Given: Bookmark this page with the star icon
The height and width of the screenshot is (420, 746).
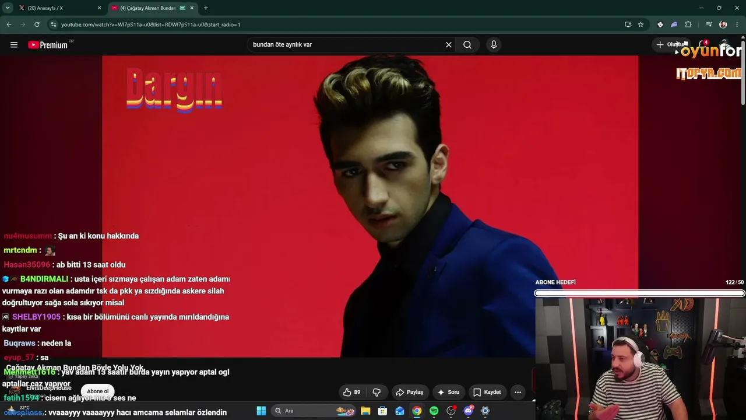Looking at the screenshot, I should click(x=641, y=24).
